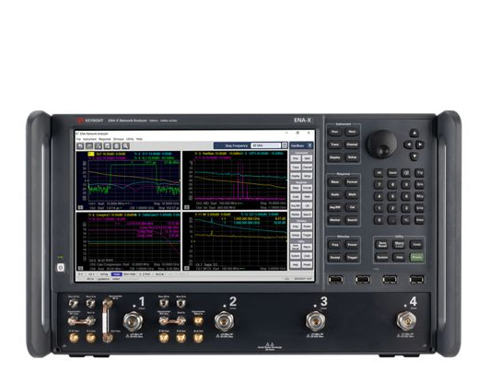Tap the backspace key on the keypad

[x=406, y=173]
